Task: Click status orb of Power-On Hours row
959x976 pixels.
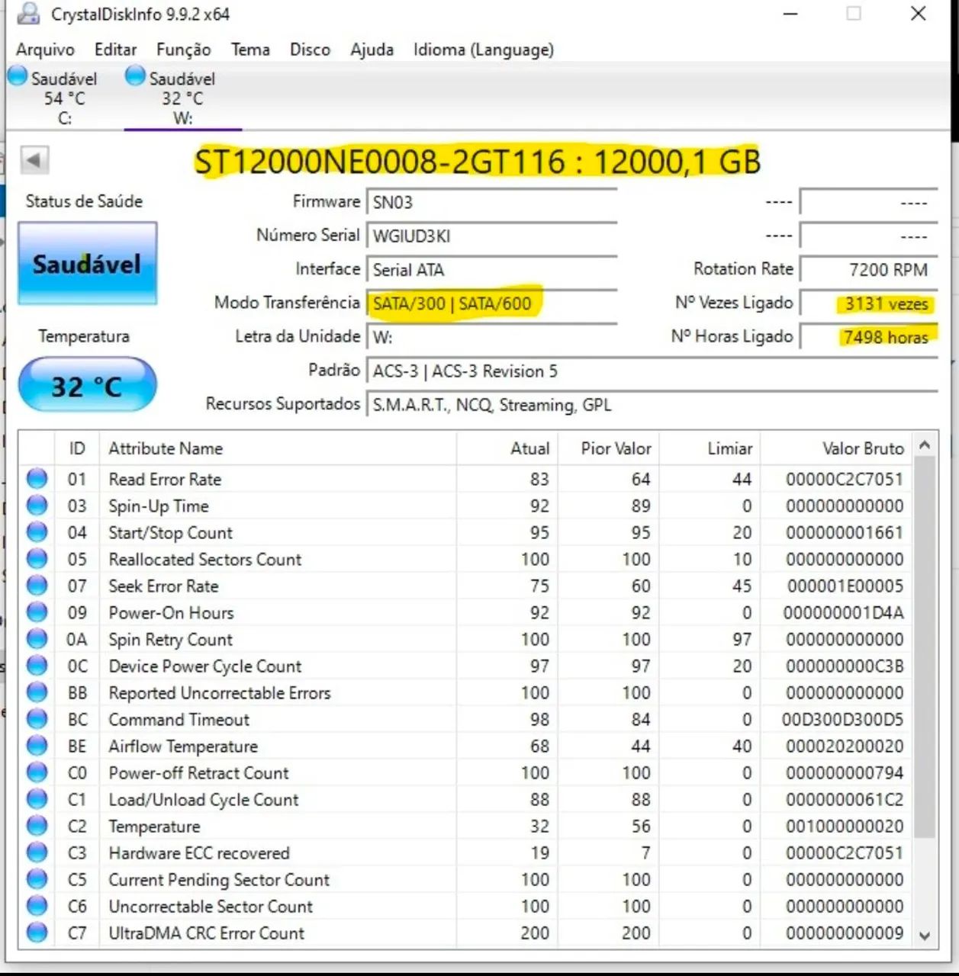Action: 37,612
